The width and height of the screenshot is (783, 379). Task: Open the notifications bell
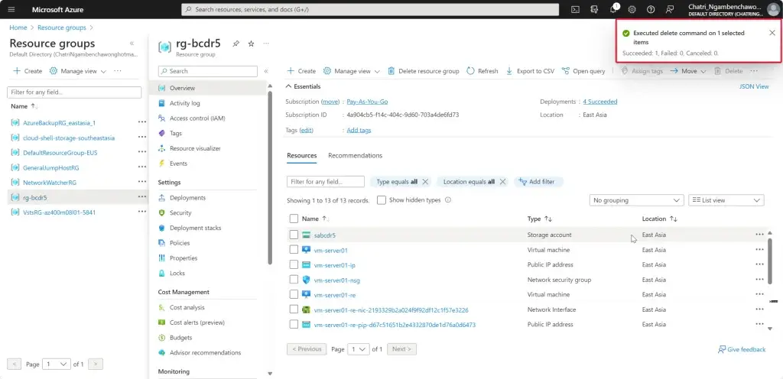coord(613,9)
